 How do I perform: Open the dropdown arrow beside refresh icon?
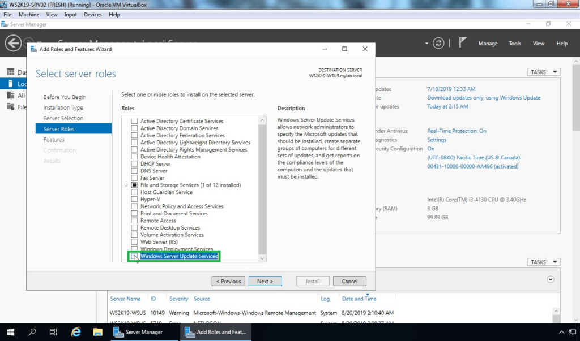pos(427,43)
